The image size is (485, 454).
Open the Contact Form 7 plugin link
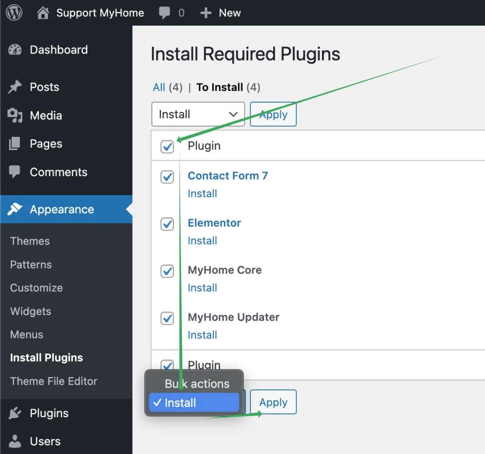pyautogui.click(x=228, y=175)
